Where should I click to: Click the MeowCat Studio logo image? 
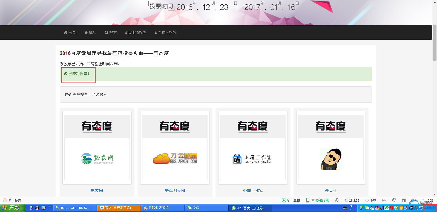click(252, 159)
